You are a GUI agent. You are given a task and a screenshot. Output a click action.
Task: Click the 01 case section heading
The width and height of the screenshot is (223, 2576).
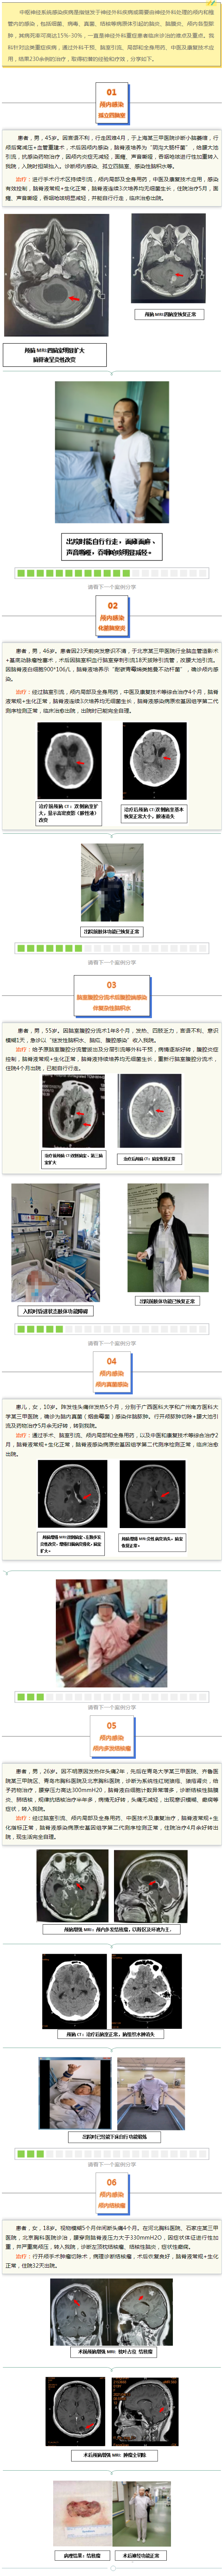pyautogui.click(x=111, y=101)
